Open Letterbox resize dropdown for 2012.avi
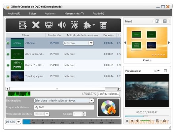The image size is (176, 132). coord(91,43)
